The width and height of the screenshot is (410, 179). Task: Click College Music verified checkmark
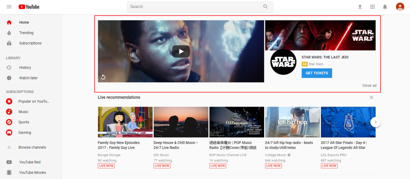point(289,155)
